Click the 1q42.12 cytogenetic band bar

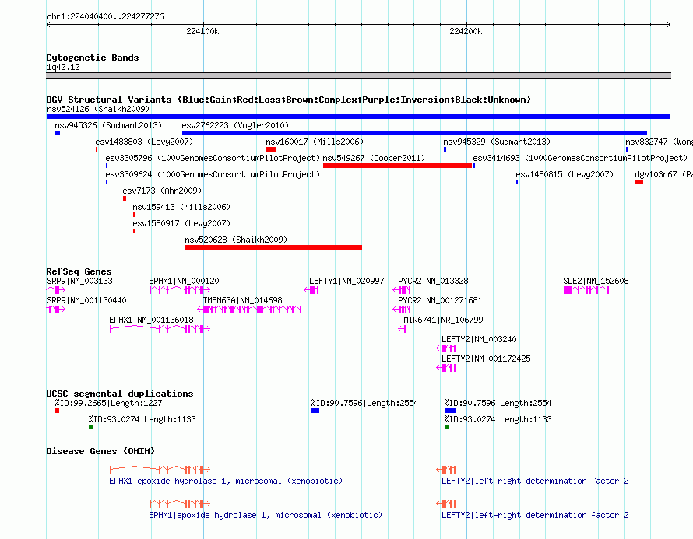(358, 75)
